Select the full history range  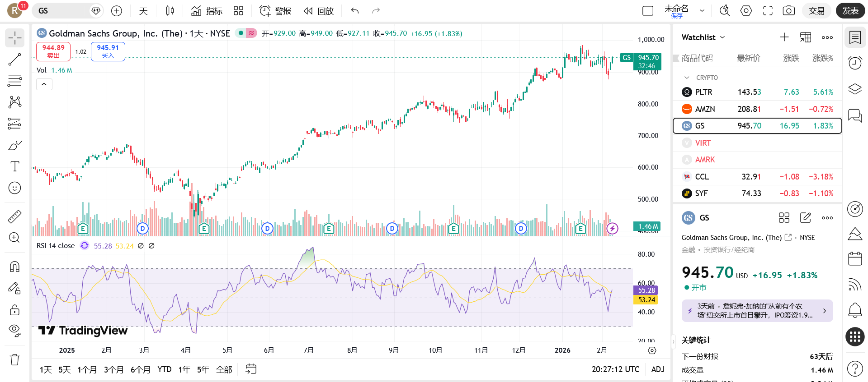[224, 370]
